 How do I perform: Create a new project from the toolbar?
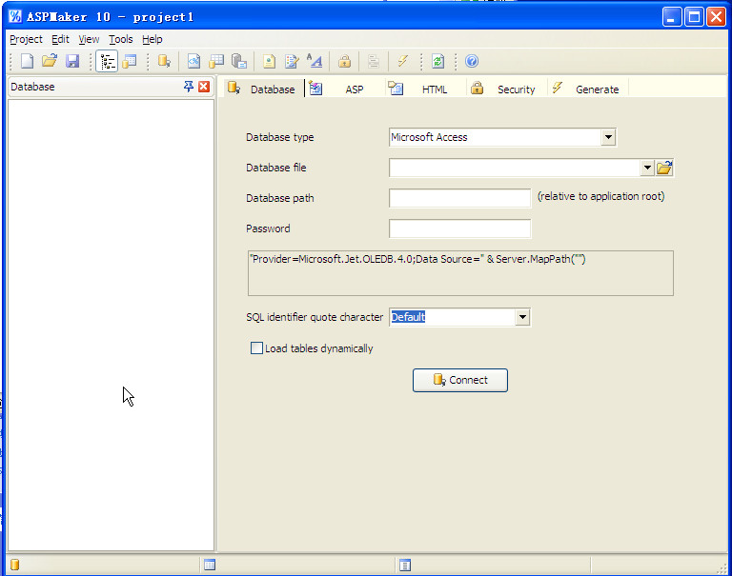pos(27,61)
